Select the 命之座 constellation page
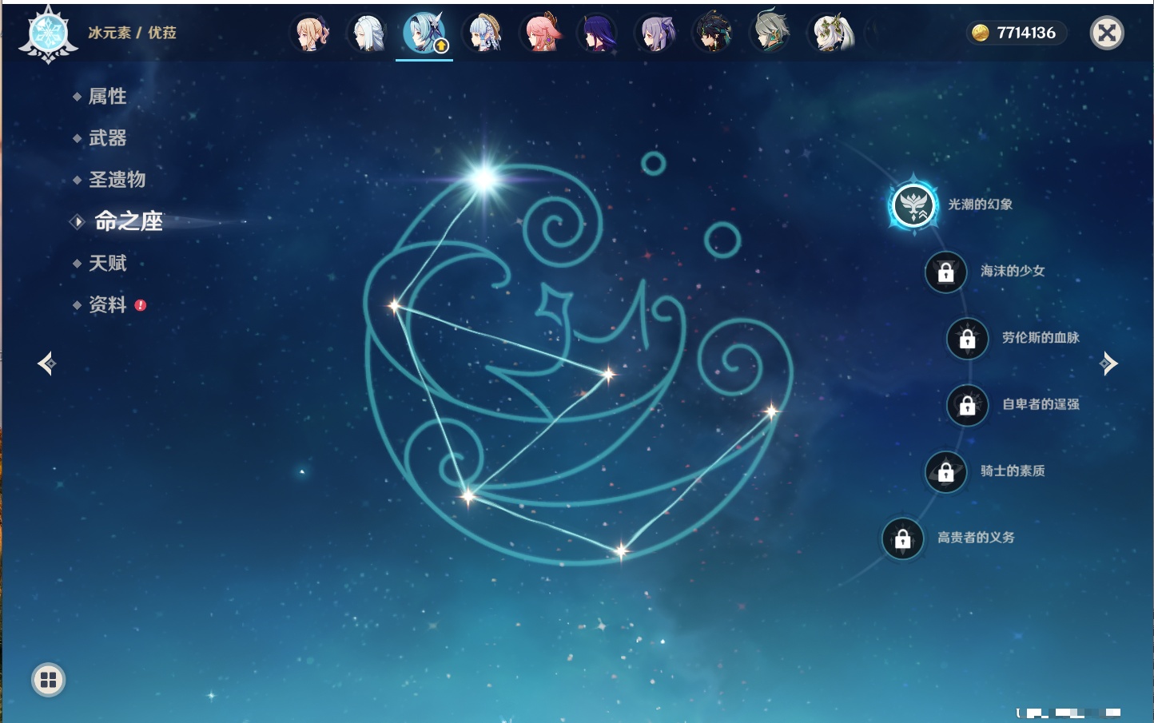Image resolution: width=1154 pixels, height=723 pixels. [x=128, y=221]
